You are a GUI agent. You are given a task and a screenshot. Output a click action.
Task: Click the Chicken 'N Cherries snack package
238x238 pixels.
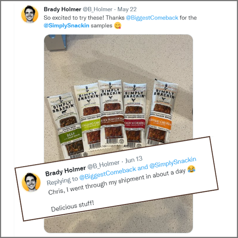click(135, 115)
